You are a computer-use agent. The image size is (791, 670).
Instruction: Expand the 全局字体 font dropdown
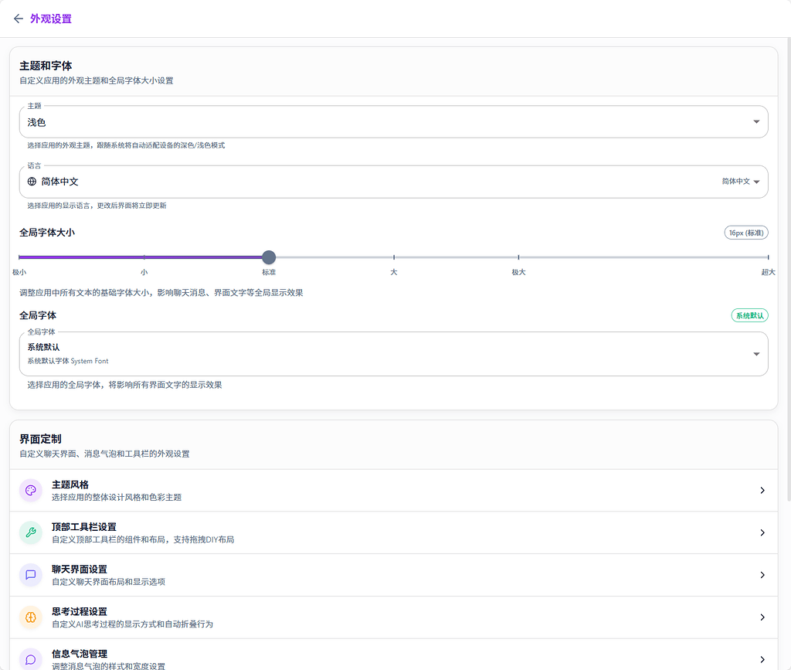(x=393, y=354)
